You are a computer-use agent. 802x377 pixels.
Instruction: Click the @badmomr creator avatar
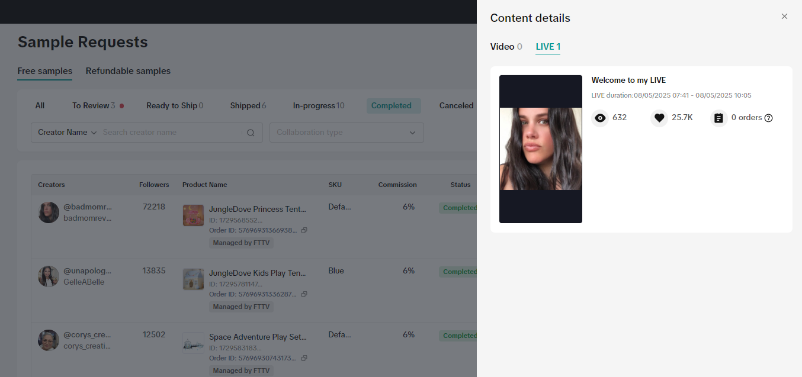pos(49,212)
